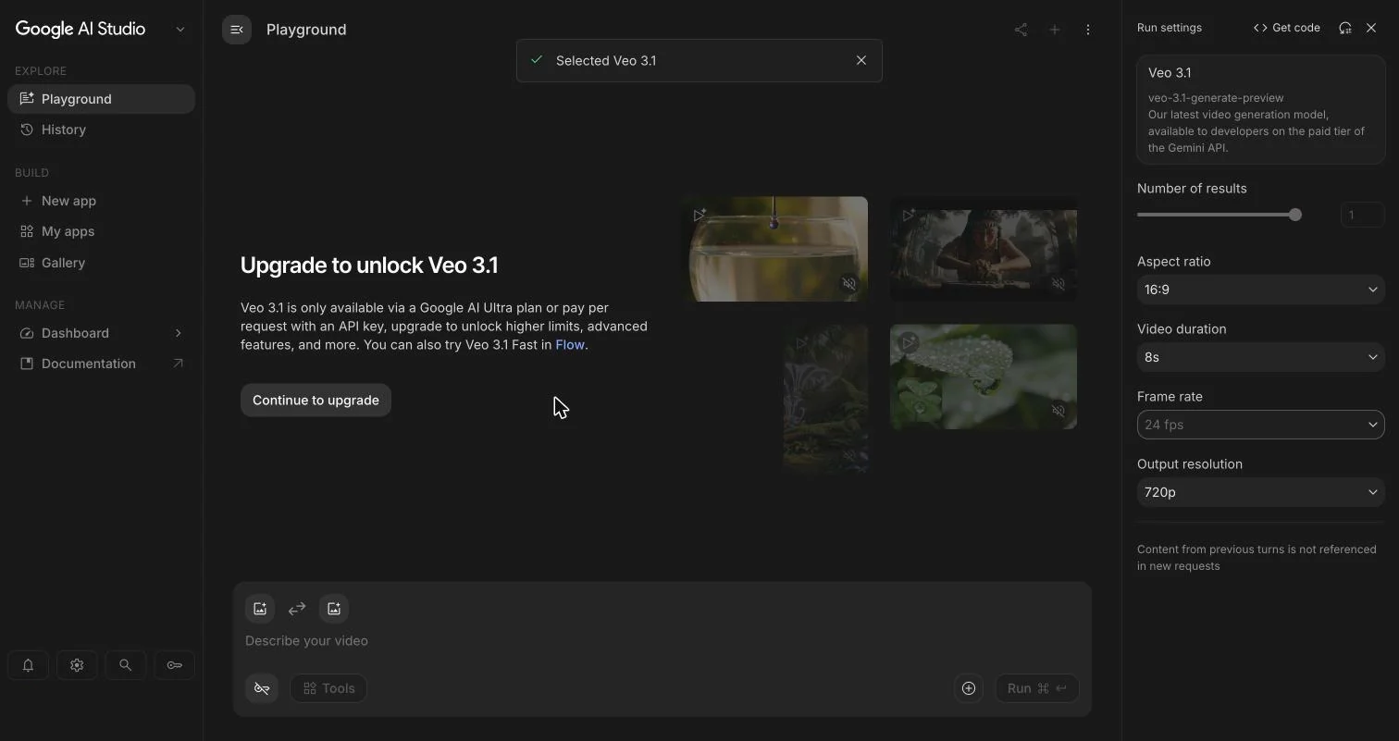The height and width of the screenshot is (741, 1399).
Task: Open the share icon in the header
Action: point(1021,30)
